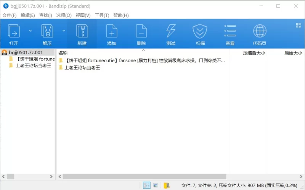Viewport: 305px width, 190px height.
Task: Open the 选项(O) menu
Action: (x=64, y=15)
